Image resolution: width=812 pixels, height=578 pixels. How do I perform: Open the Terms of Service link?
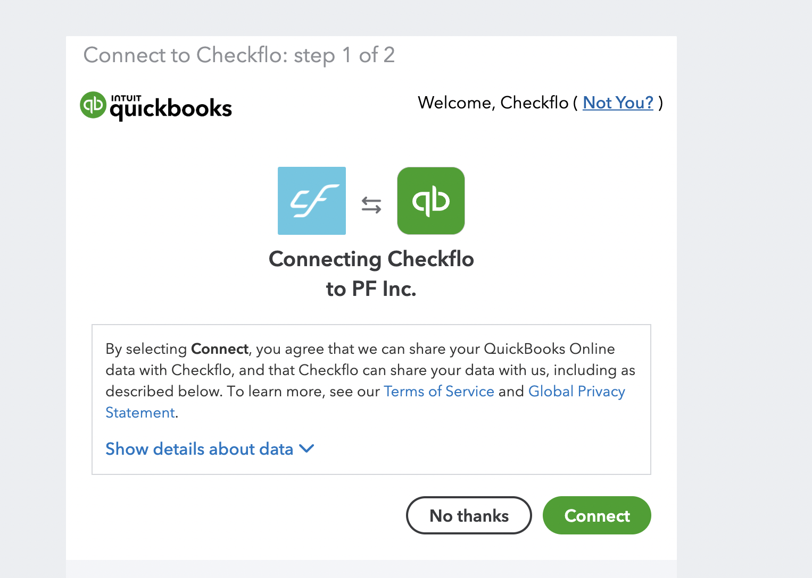point(439,392)
